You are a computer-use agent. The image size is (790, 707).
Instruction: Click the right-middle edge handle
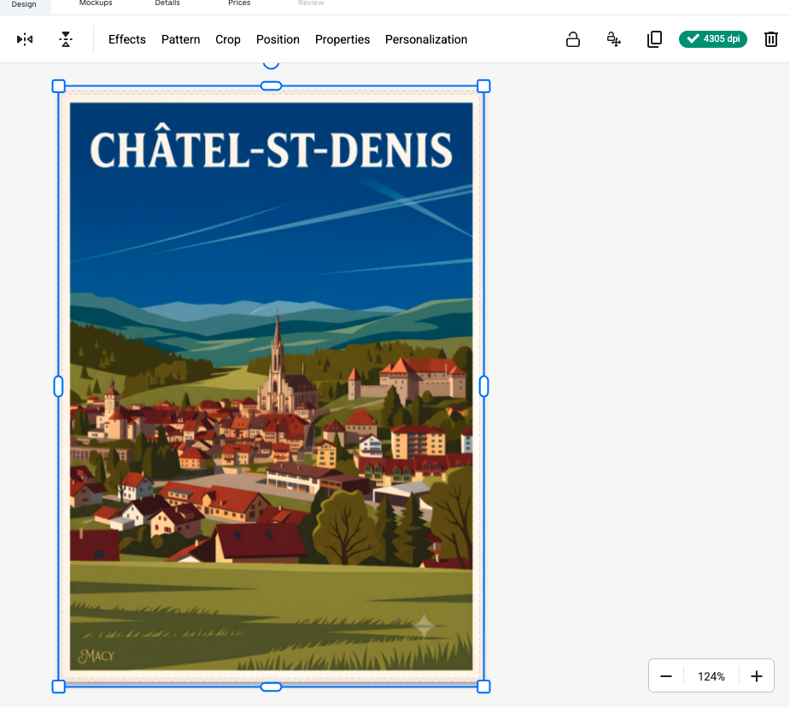(x=483, y=386)
